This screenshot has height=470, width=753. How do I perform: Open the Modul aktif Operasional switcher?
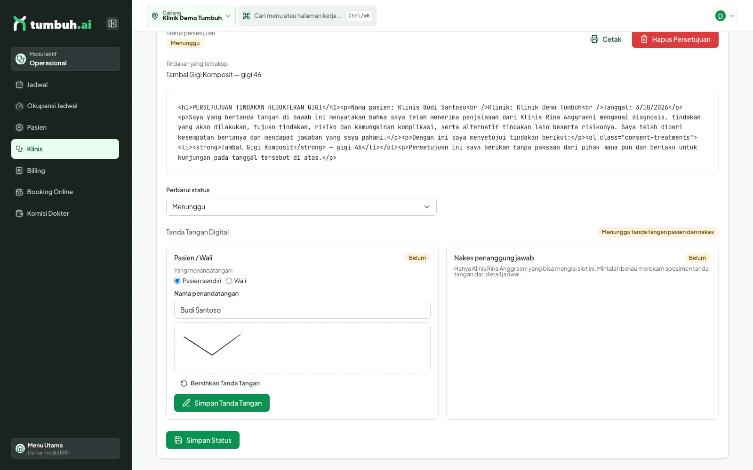click(65, 59)
